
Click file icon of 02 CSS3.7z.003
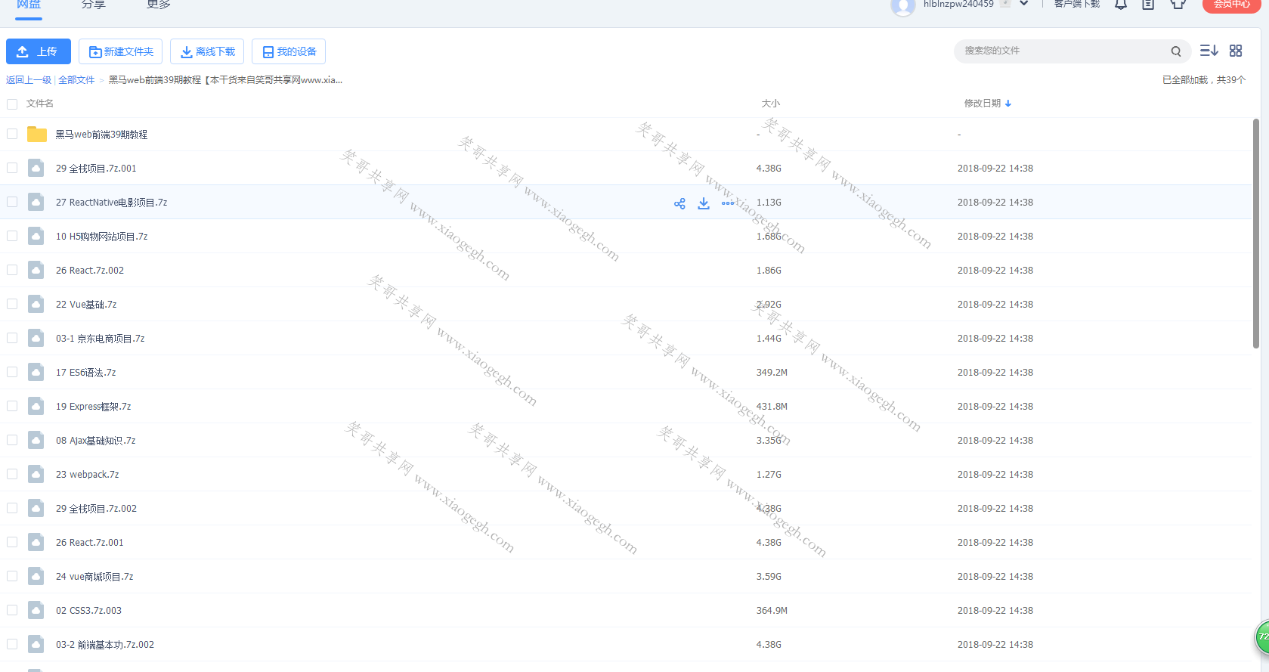click(x=36, y=610)
